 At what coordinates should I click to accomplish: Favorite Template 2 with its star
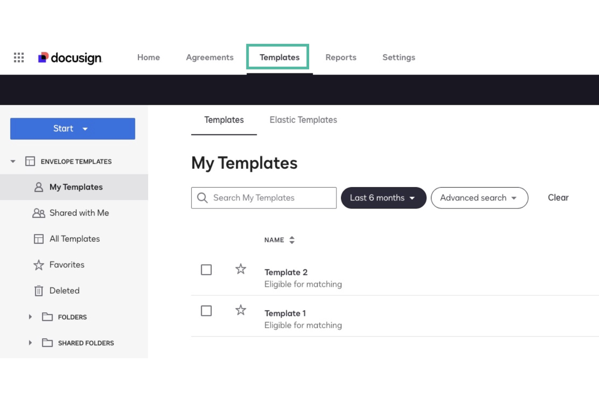click(240, 269)
